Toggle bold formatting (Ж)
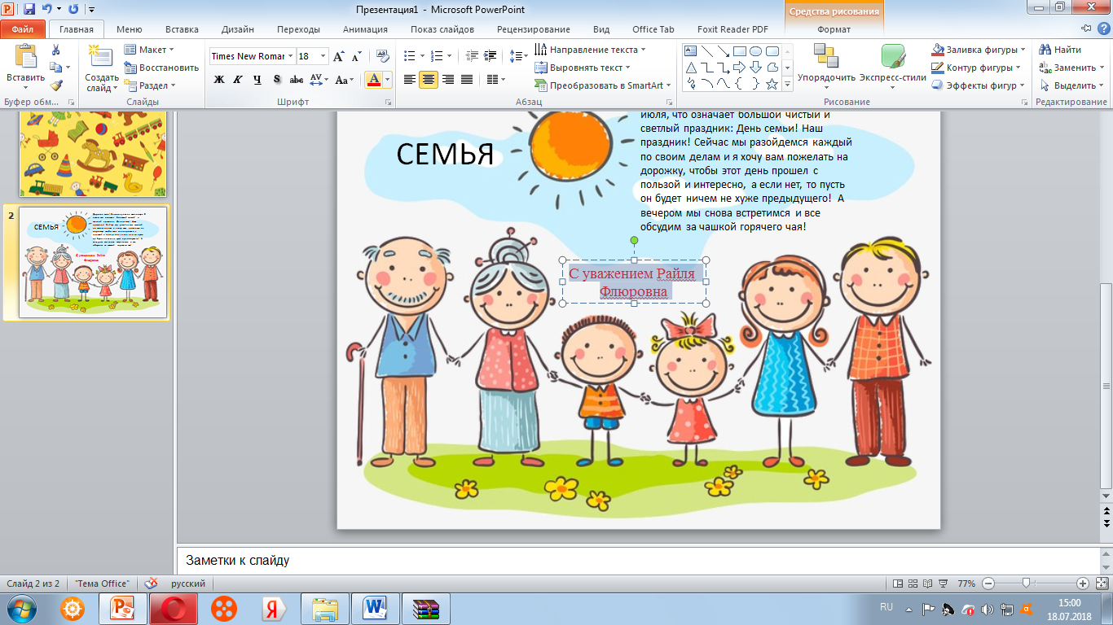 click(218, 80)
